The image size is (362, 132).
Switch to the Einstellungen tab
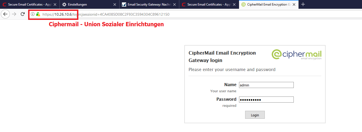[85, 5]
